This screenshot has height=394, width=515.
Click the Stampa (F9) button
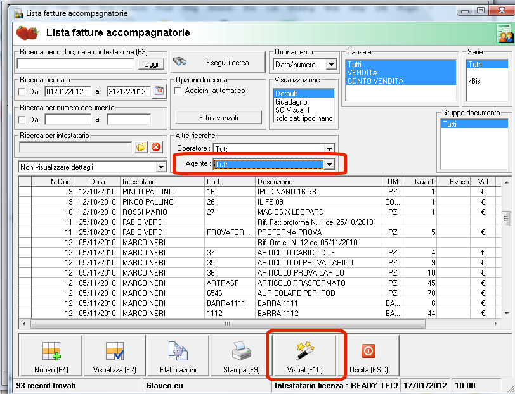coord(242,355)
